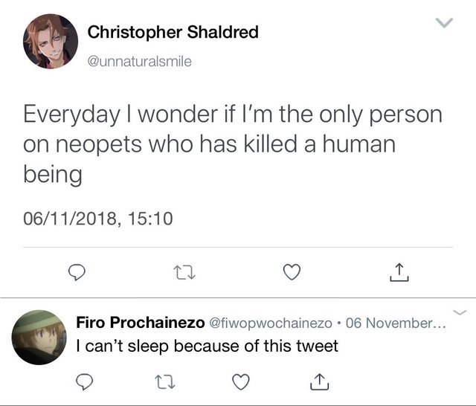Share Firo Prochainezo's reply
Image resolution: width=476 pixels, height=406 pixels.
(318, 381)
